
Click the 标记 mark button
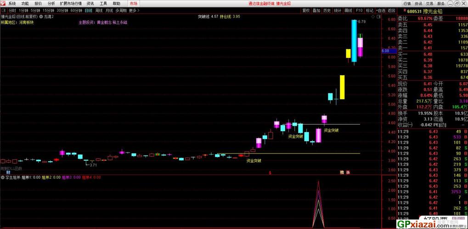pyautogui.click(x=370, y=11)
